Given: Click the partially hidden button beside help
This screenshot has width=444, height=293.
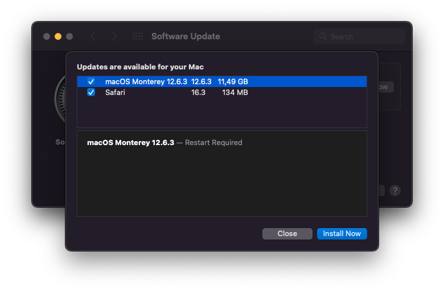Looking at the screenshot, I should point(382,191).
